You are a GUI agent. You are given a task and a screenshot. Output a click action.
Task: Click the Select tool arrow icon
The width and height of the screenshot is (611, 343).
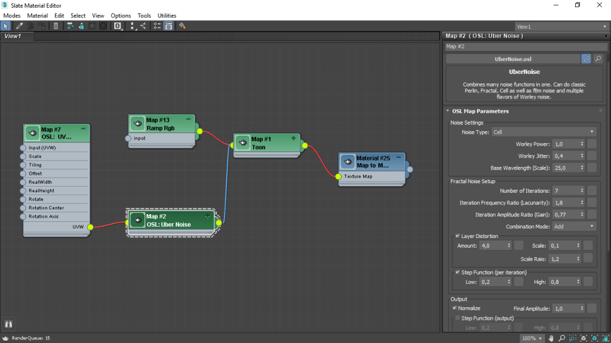pos(5,26)
